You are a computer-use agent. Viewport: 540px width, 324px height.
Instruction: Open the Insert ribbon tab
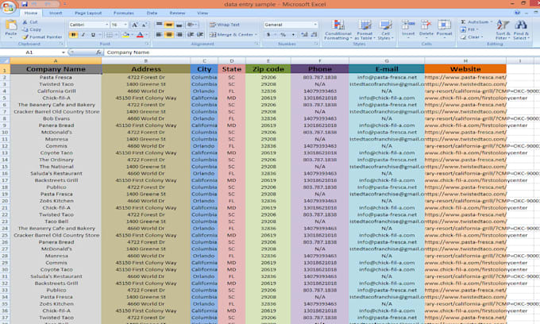[x=56, y=13]
